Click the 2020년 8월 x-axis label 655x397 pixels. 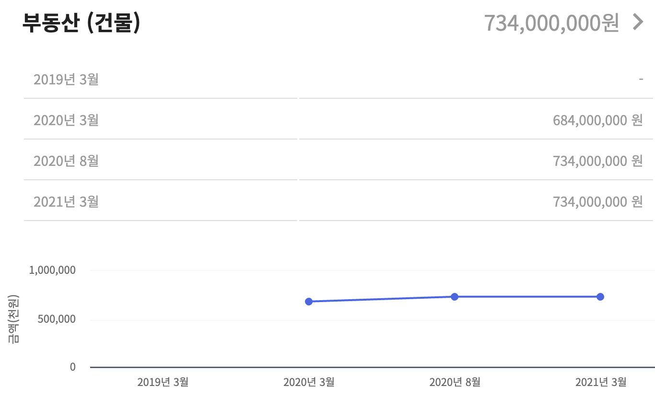[x=455, y=382]
